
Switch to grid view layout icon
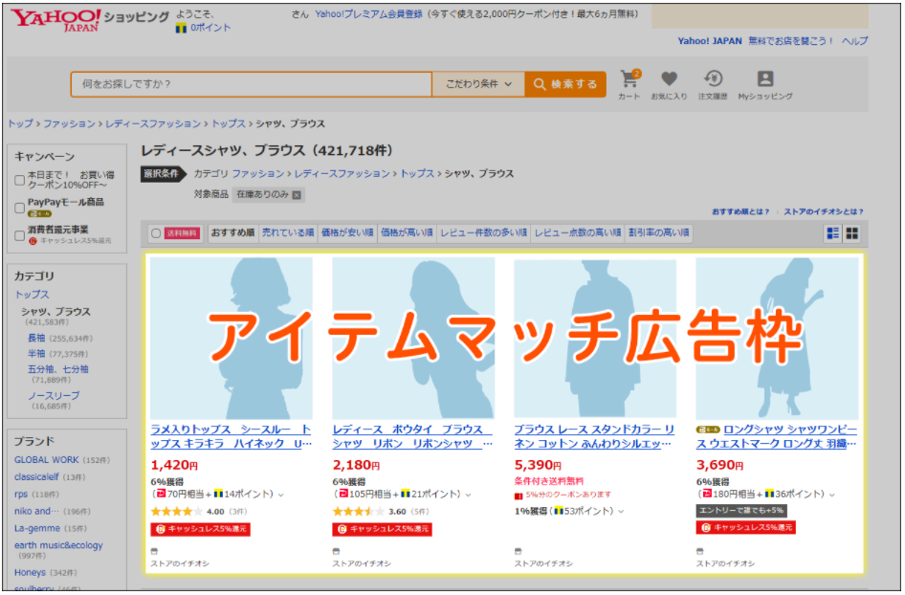click(x=851, y=233)
